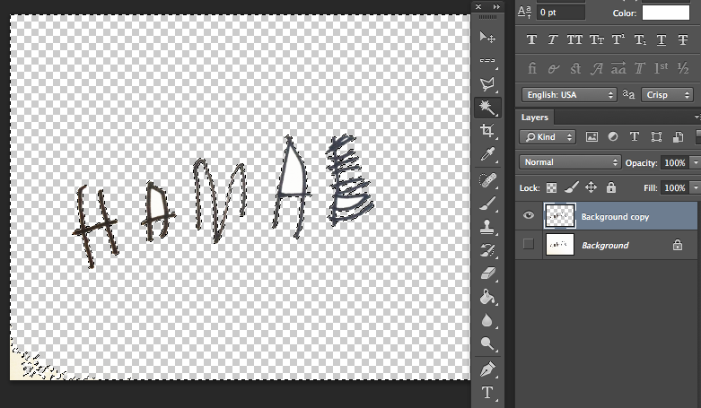Toggle discretionary ligatures st button

(x=575, y=68)
